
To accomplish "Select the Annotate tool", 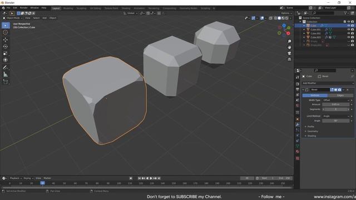I will click(6, 67).
